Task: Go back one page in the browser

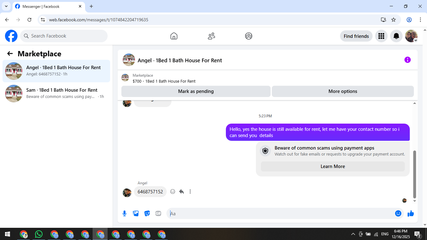Action: click(7, 20)
